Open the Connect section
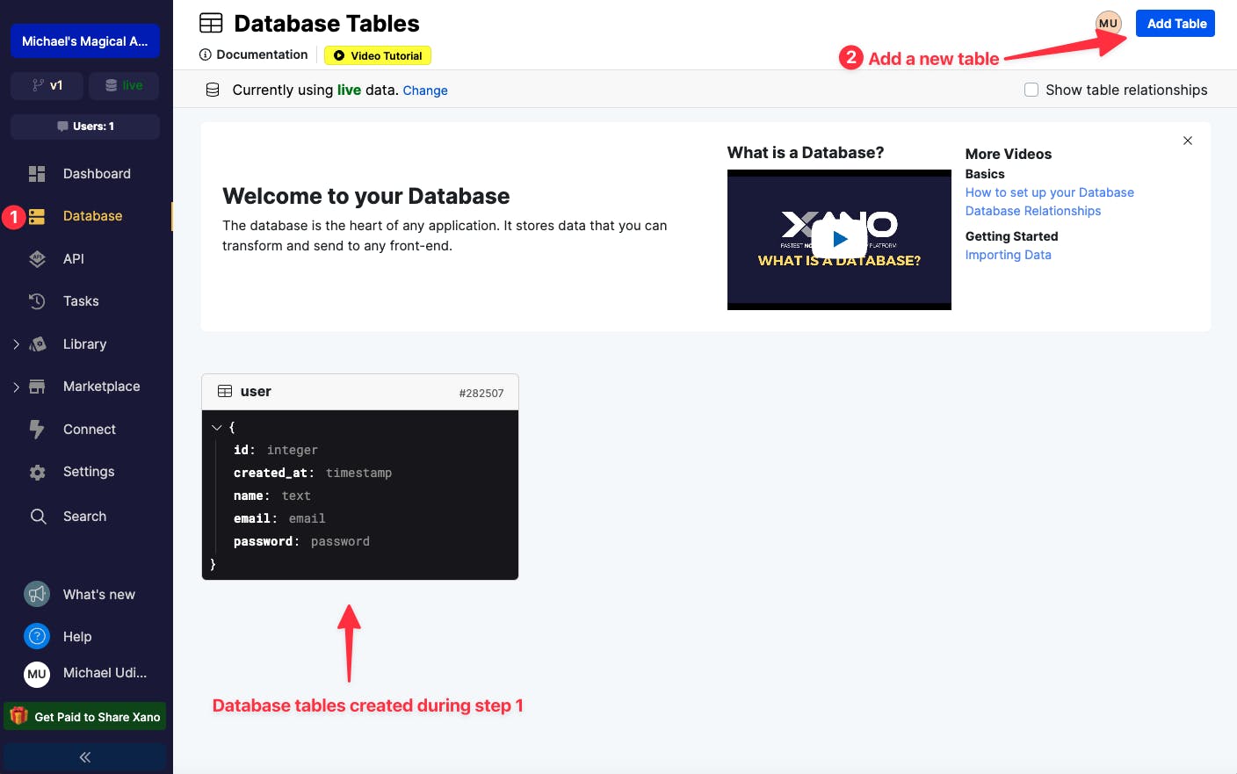This screenshot has height=774, width=1237. (90, 430)
